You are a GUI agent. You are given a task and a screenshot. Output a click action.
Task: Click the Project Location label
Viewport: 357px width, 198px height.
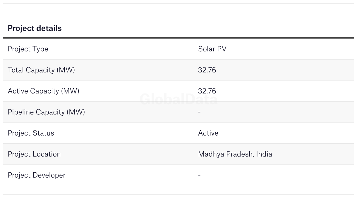tap(34, 154)
